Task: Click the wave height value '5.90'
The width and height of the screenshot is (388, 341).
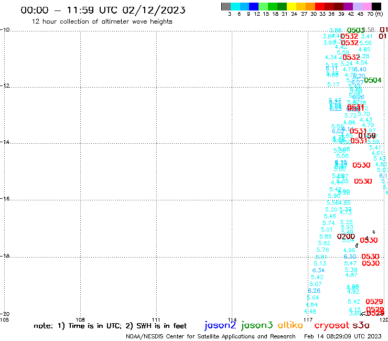Action: [334, 196]
